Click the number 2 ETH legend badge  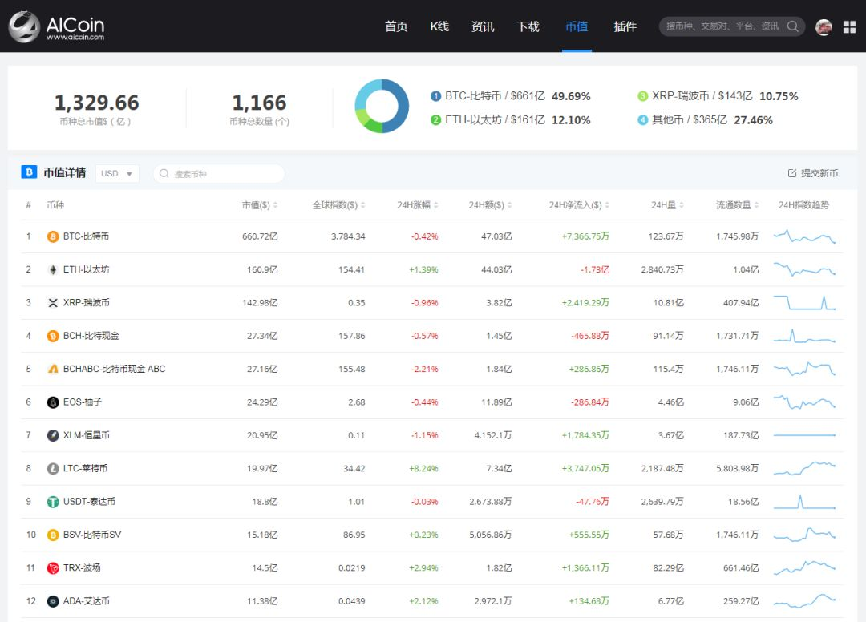pyautogui.click(x=435, y=119)
